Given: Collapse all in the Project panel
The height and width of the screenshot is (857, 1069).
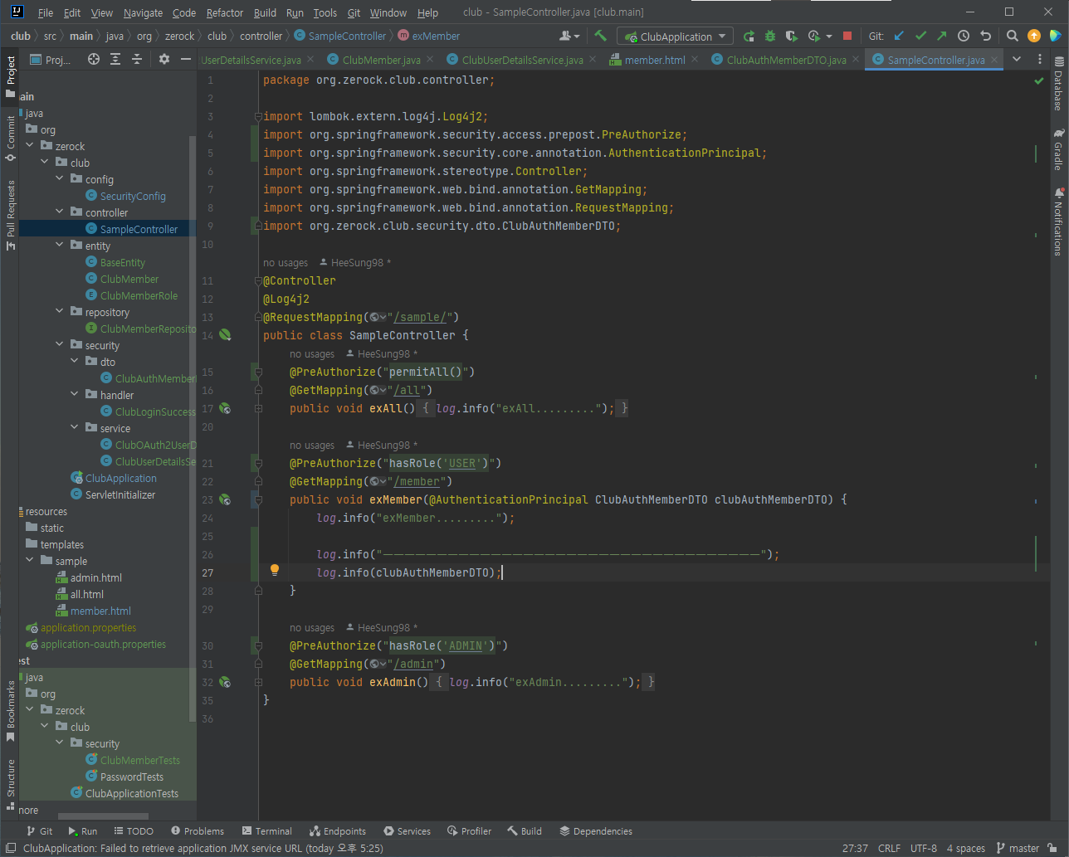Looking at the screenshot, I should [x=137, y=59].
